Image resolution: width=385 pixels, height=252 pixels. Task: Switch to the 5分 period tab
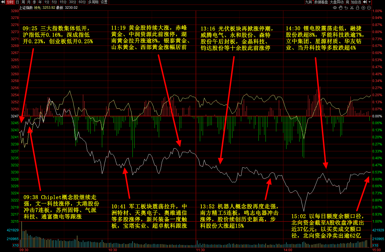[54, 2]
